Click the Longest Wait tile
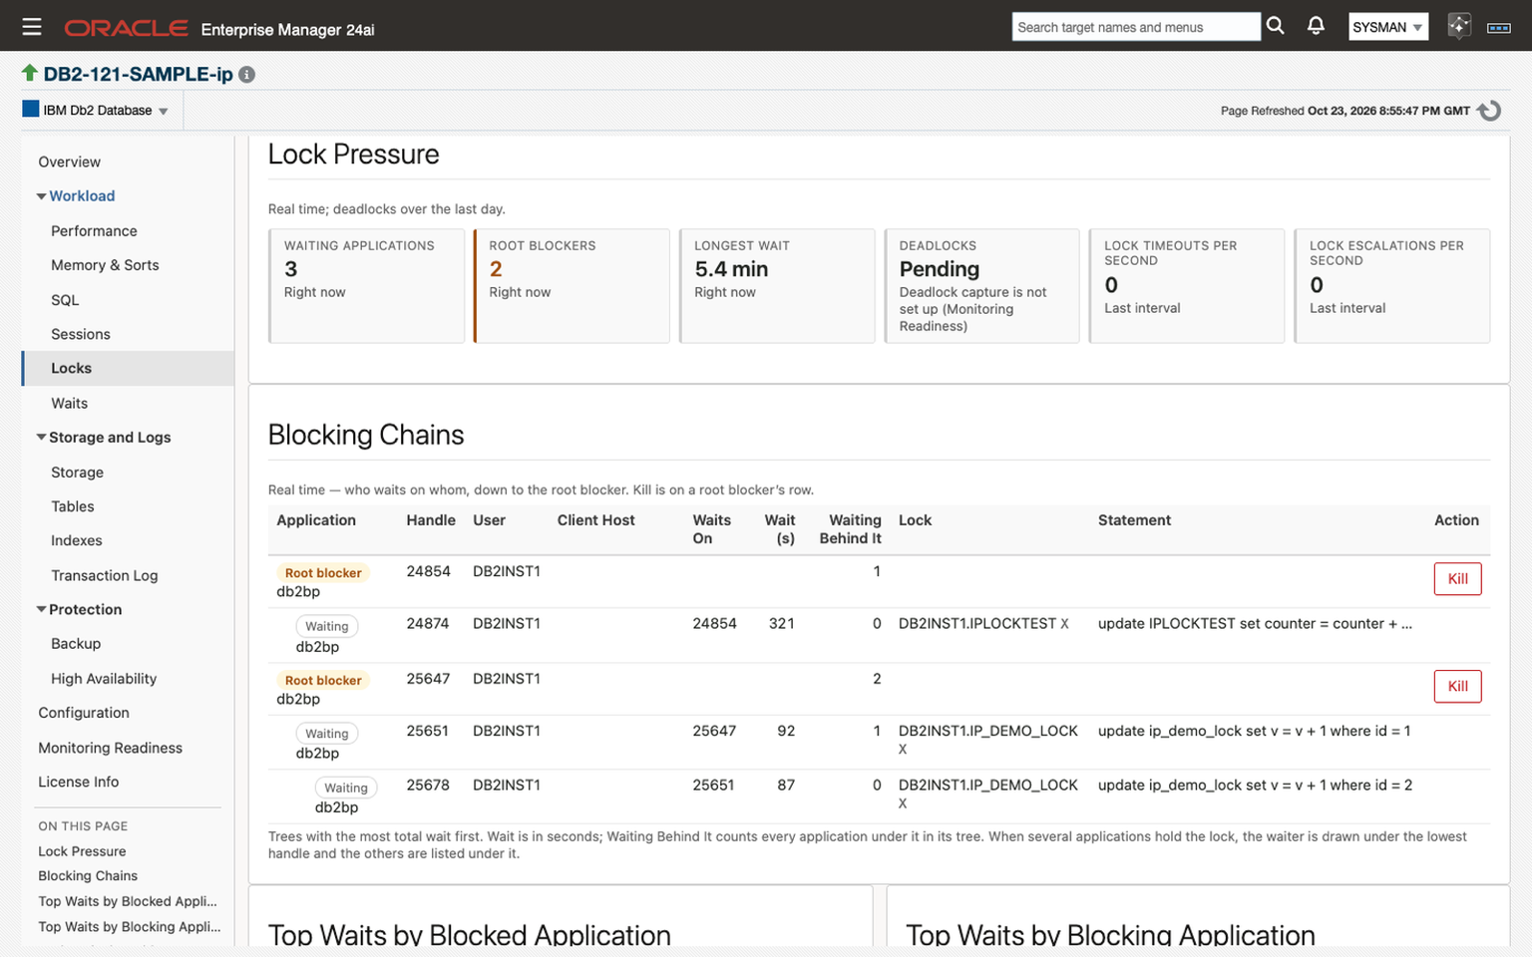This screenshot has width=1532, height=957. coord(777,286)
